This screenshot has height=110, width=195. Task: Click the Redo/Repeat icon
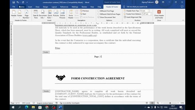[23, 2]
